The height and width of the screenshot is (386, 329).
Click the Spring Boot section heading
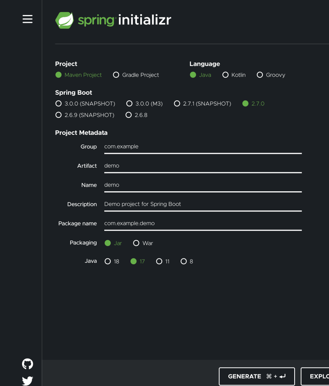tap(74, 92)
